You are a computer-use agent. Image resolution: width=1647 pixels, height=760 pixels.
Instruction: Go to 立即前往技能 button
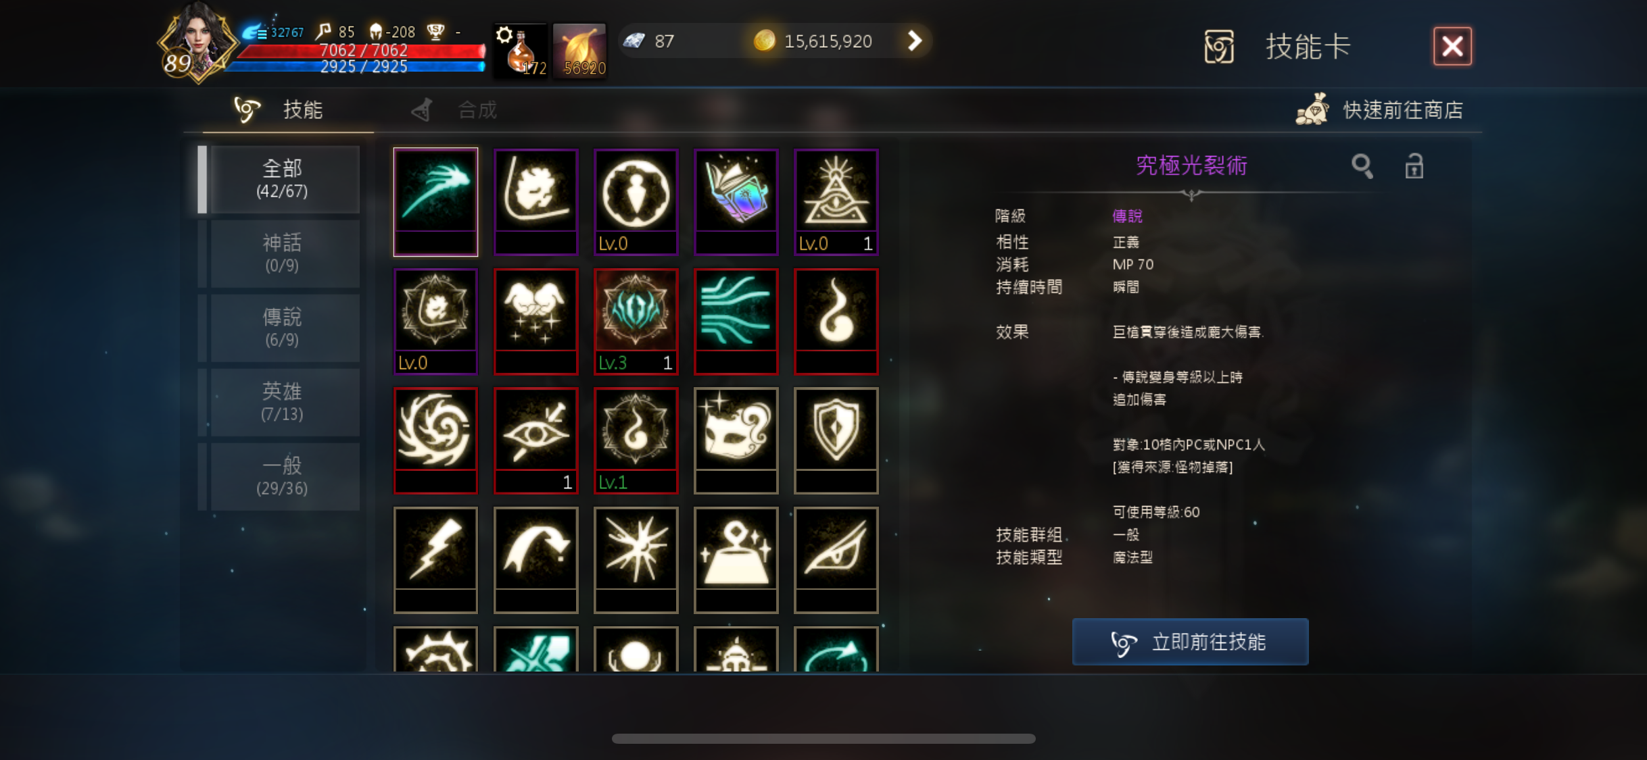pyautogui.click(x=1190, y=641)
